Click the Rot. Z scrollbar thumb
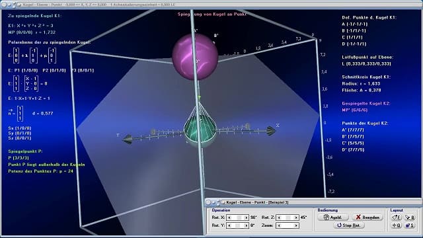The image size is (423, 238). tap(288, 218)
